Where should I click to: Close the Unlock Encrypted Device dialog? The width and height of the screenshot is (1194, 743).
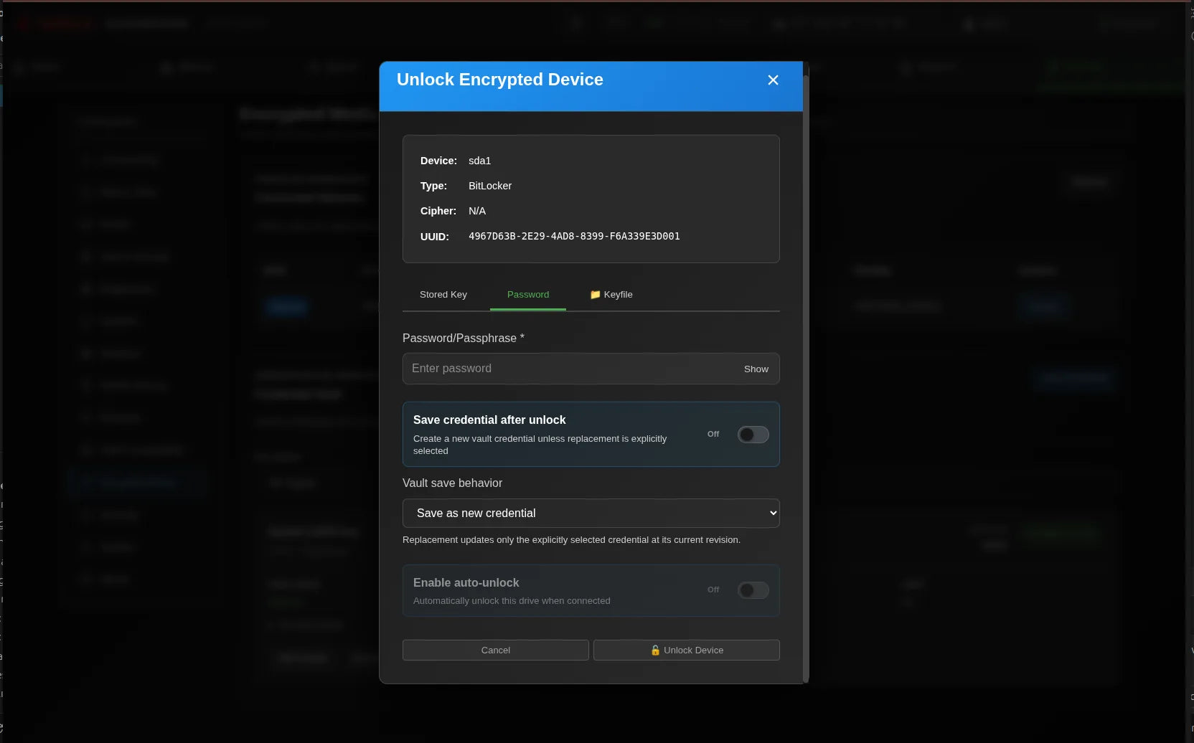[773, 80]
